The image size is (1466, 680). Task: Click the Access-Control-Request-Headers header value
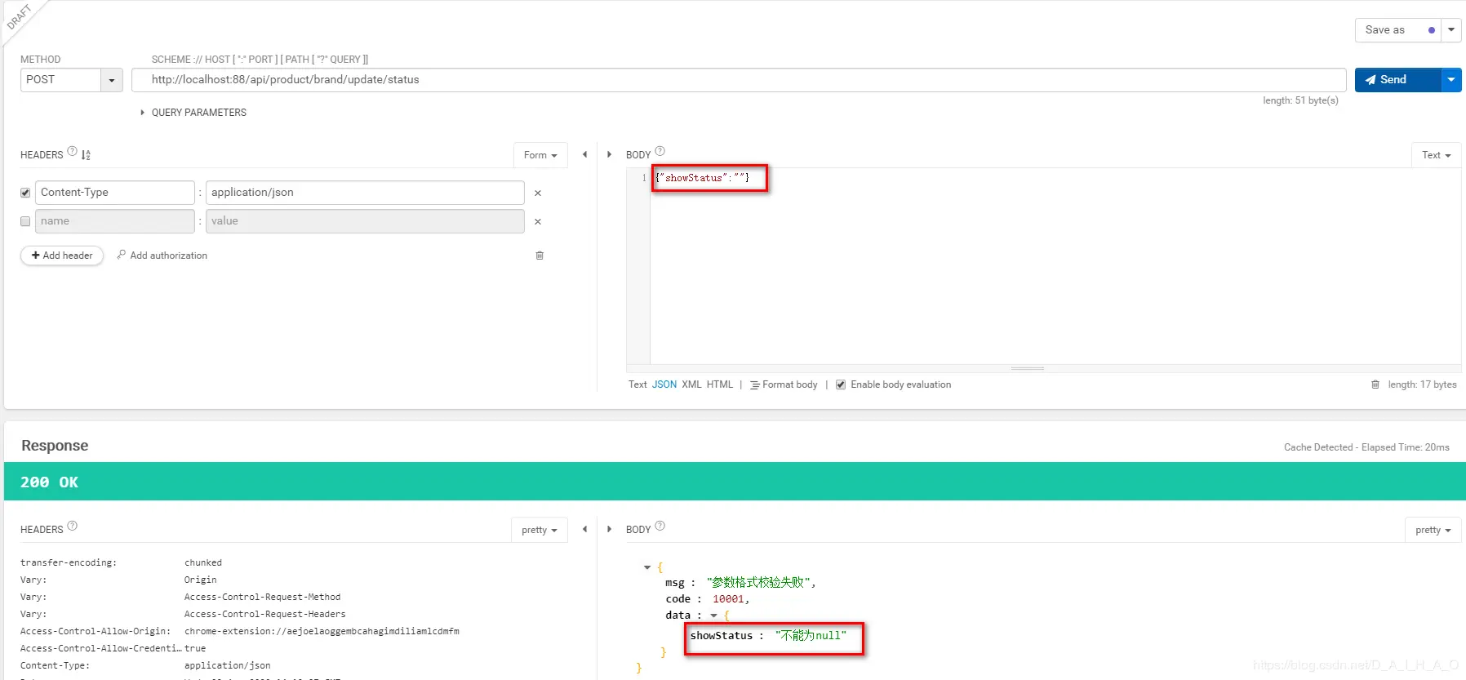pos(265,615)
